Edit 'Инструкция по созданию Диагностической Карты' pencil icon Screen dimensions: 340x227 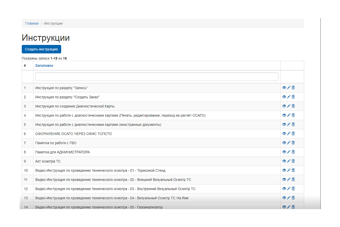pyautogui.click(x=289, y=106)
